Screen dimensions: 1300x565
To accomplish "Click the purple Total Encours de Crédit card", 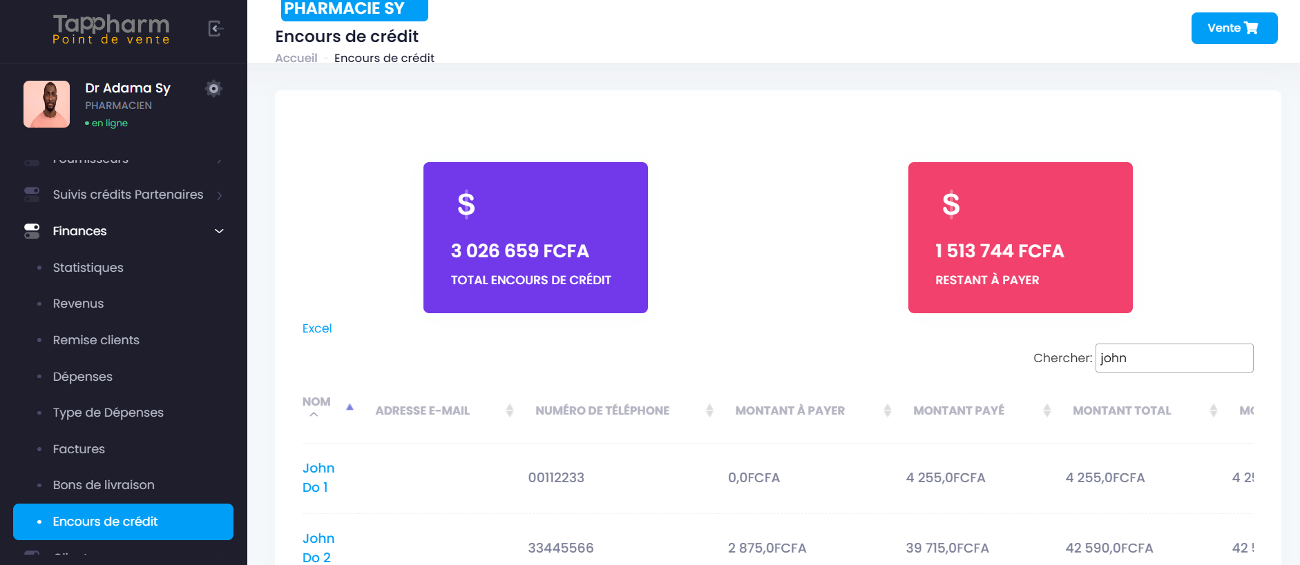I will pyautogui.click(x=535, y=237).
